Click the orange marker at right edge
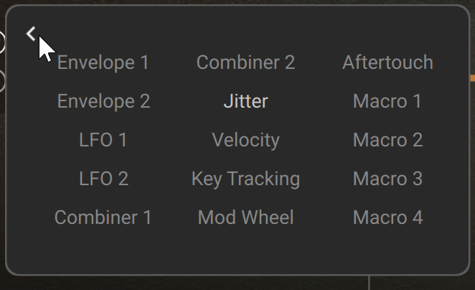The image size is (475, 290). click(x=472, y=77)
